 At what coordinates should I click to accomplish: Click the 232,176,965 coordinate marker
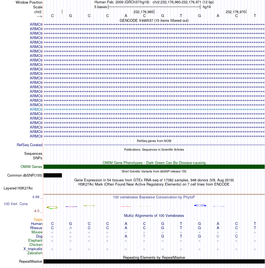(x=143, y=12)
